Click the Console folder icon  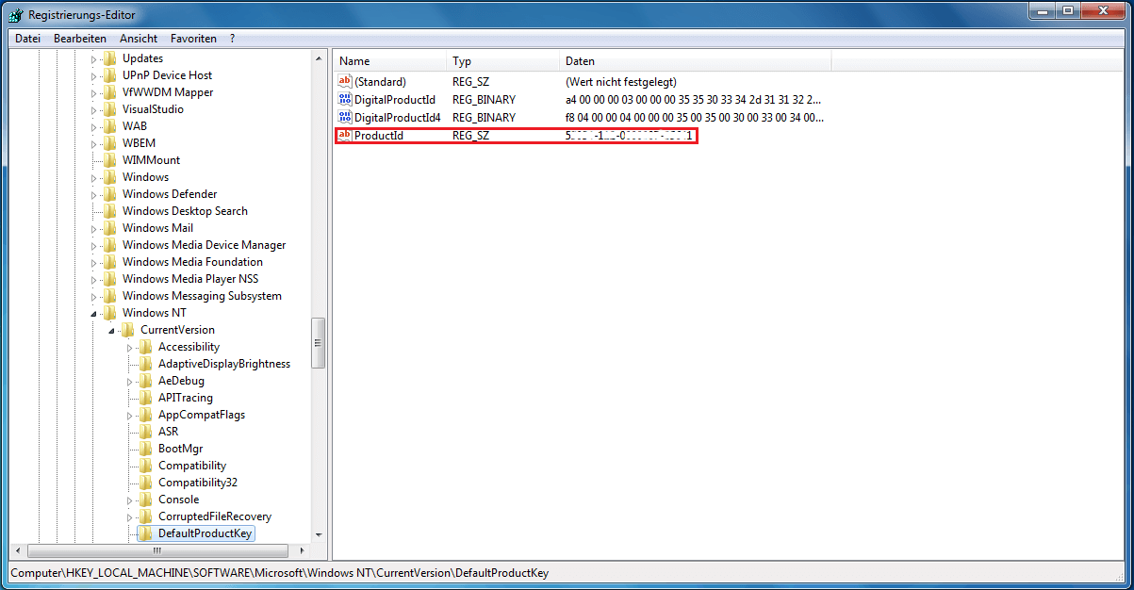[x=146, y=500]
